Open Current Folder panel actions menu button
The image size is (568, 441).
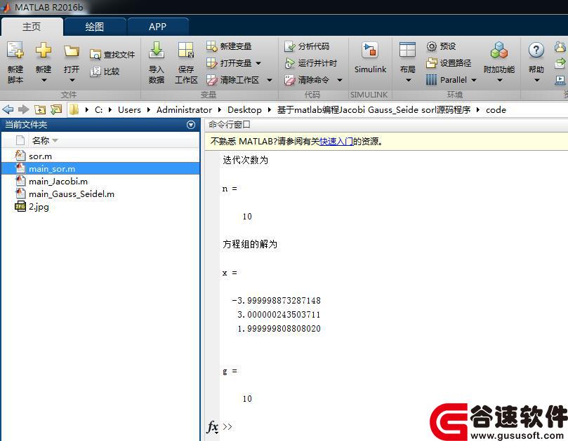tap(191, 125)
